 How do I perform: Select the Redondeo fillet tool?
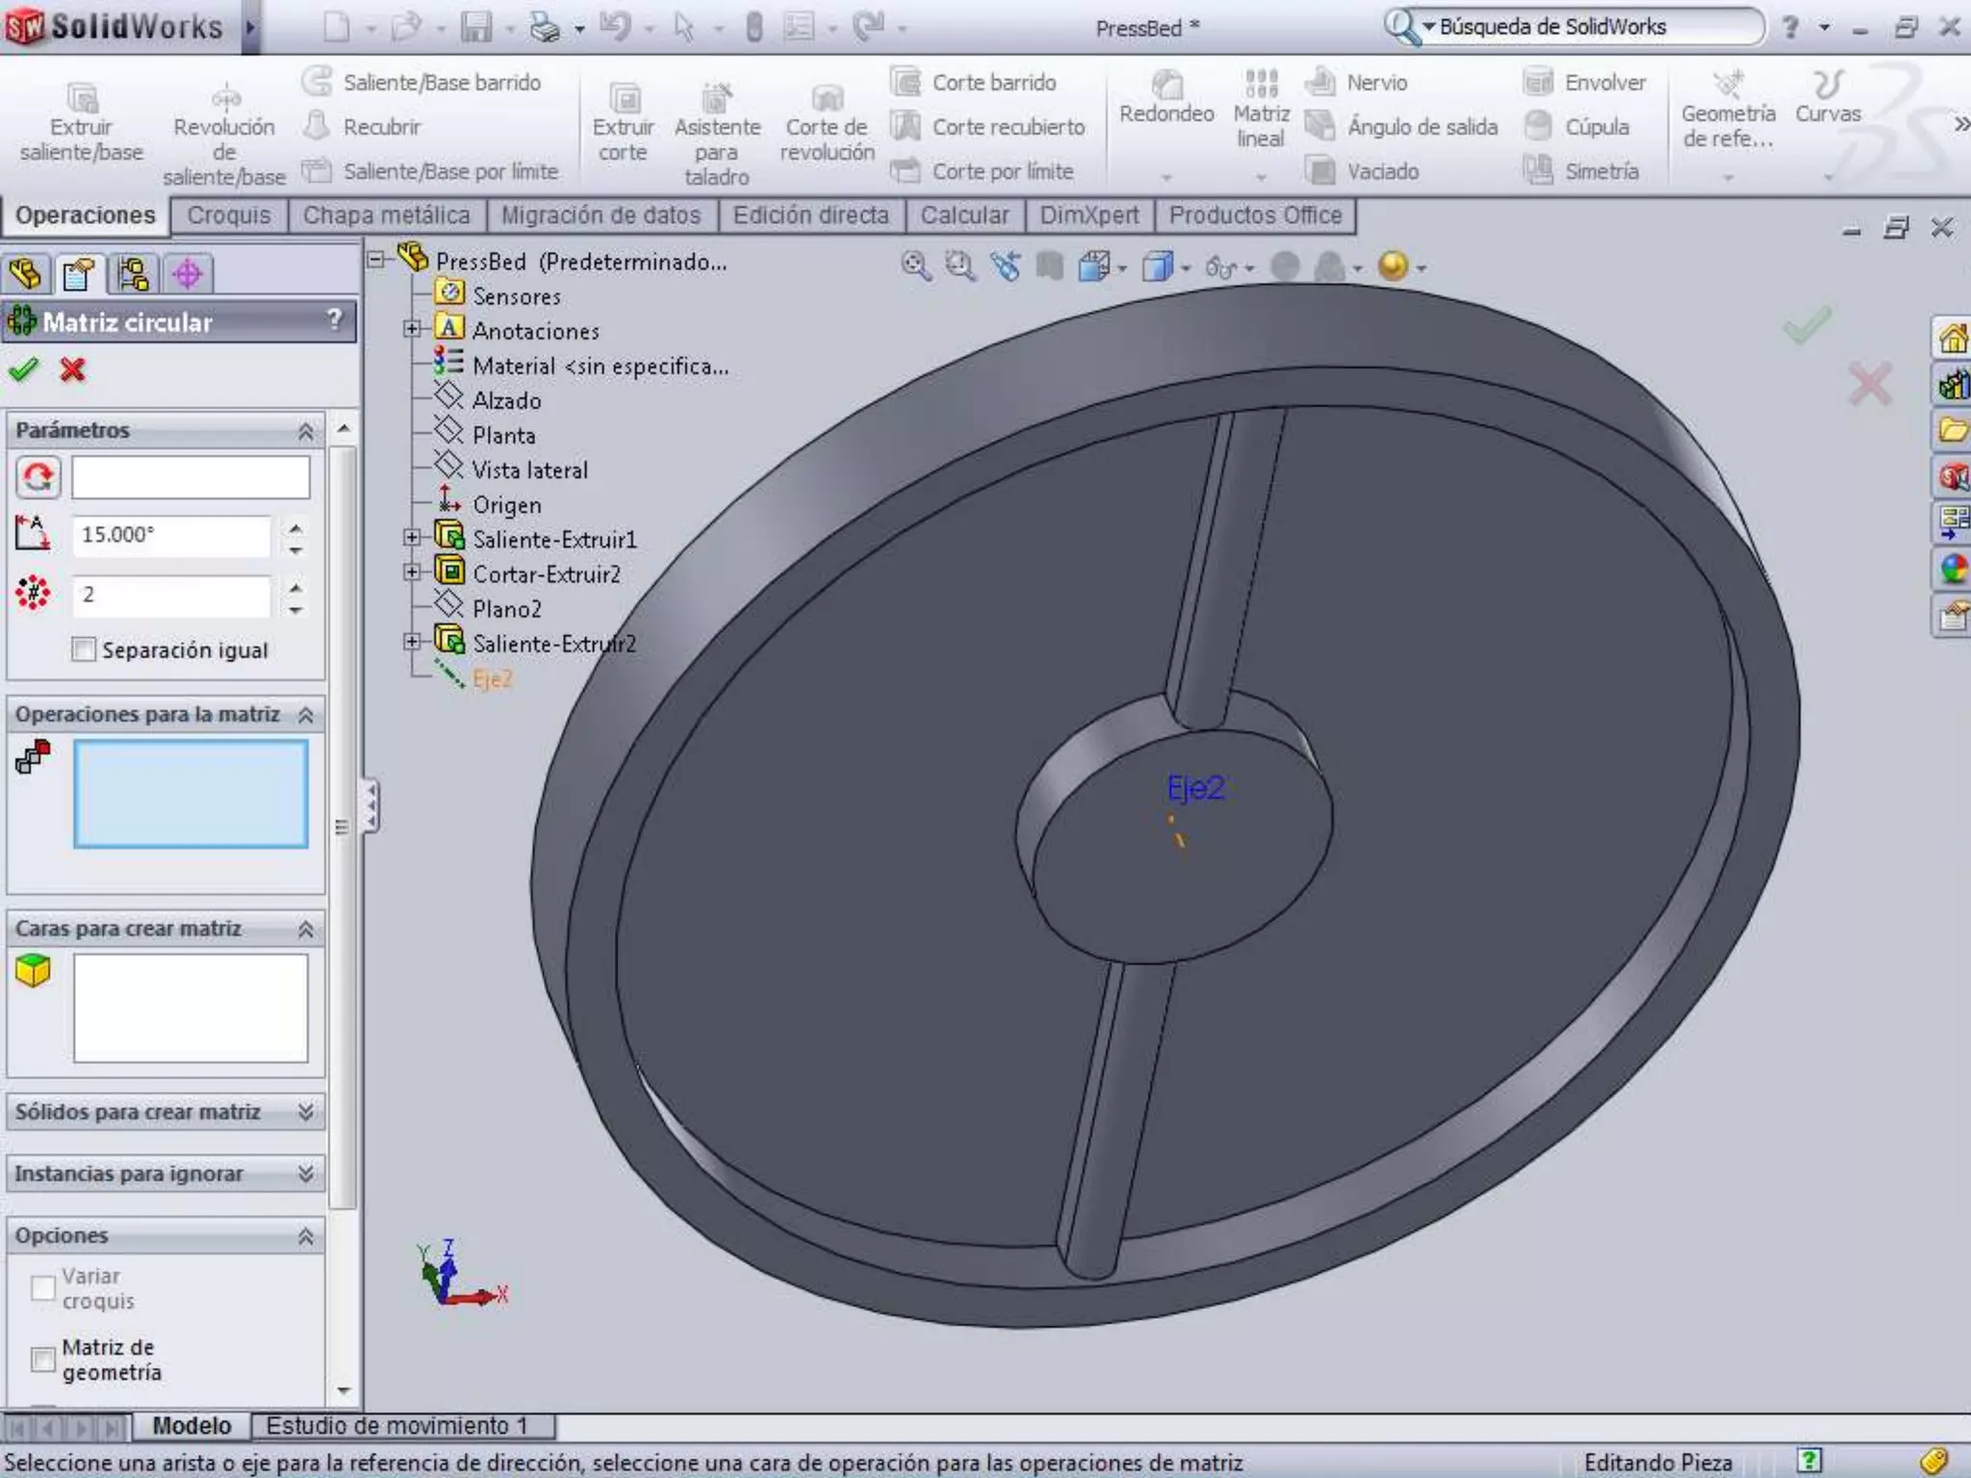click(x=1165, y=97)
